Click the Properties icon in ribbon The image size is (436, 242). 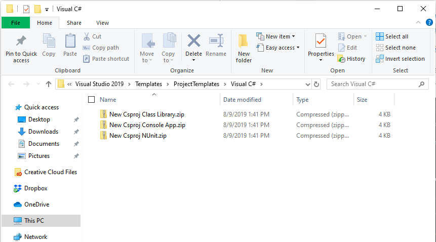tap(321, 41)
